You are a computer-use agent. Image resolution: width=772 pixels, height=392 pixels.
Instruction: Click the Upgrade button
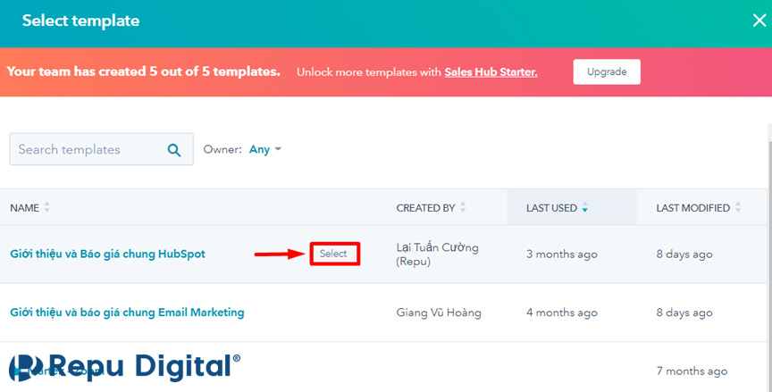(x=607, y=71)
